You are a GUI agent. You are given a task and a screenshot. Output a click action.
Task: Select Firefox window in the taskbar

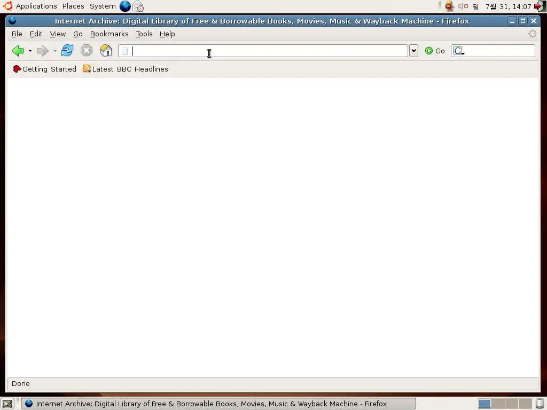pyautogui.click(x=218, y=404)
